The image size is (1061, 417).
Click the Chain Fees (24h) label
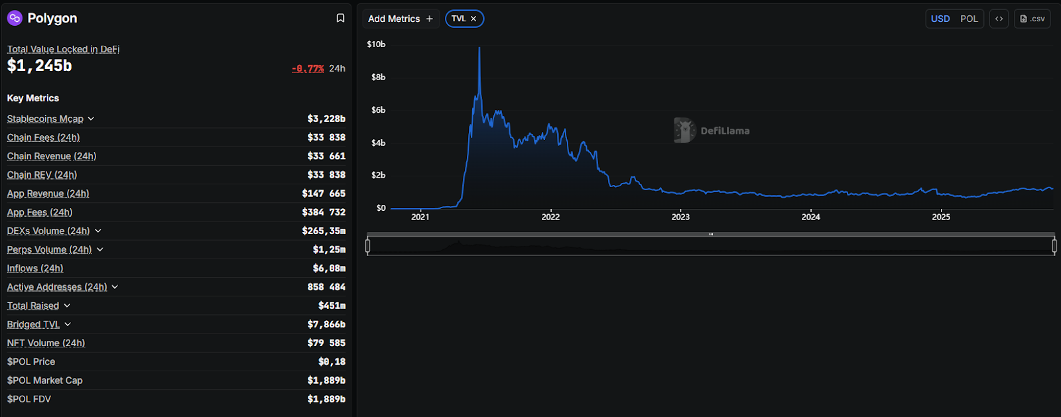coord(43,137)
